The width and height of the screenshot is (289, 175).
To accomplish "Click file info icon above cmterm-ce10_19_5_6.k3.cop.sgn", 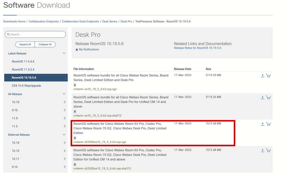I will [x=75, y=85].
